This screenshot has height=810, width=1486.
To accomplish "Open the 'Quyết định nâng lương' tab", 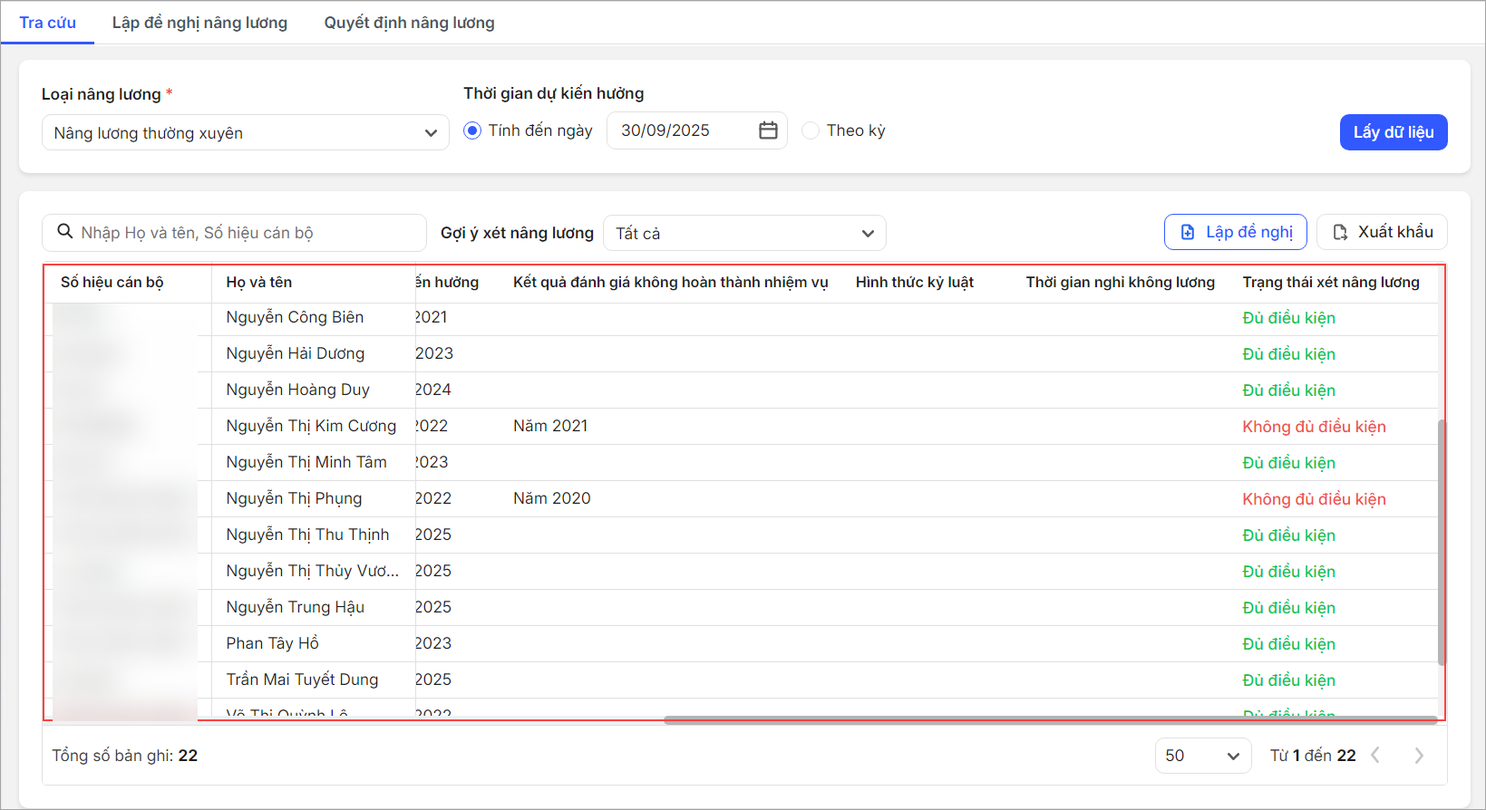I will pos(409,23).
